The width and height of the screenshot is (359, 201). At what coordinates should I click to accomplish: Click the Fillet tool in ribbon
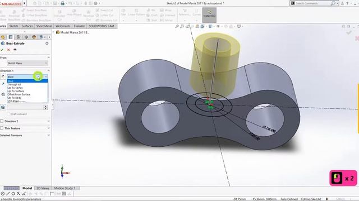pos(123,12)
